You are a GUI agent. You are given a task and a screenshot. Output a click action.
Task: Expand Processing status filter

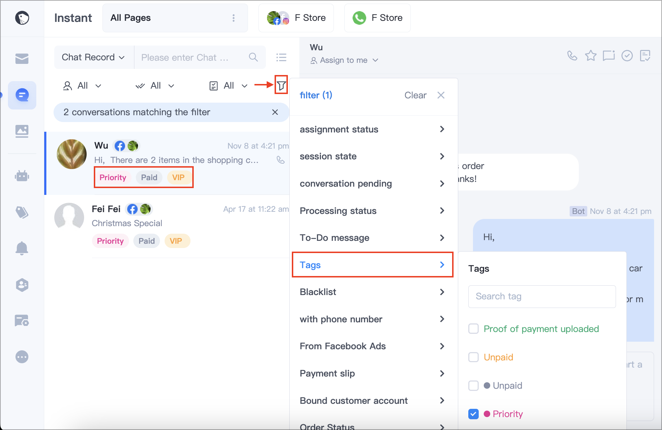pos(372,211)
